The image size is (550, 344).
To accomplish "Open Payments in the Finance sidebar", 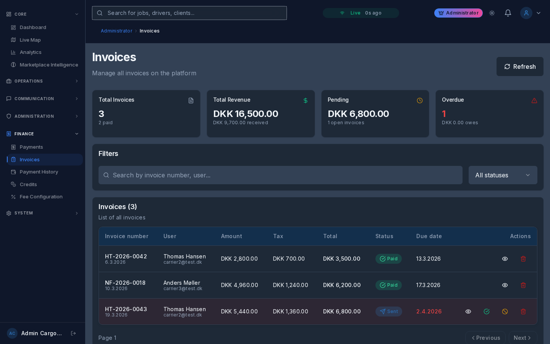I will coord(31,147).
